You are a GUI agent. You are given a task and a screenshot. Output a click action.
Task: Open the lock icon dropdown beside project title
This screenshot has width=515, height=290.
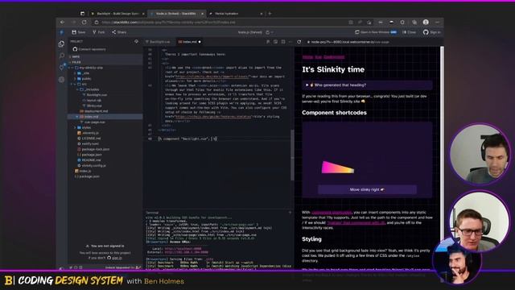(x=269, y=32)
